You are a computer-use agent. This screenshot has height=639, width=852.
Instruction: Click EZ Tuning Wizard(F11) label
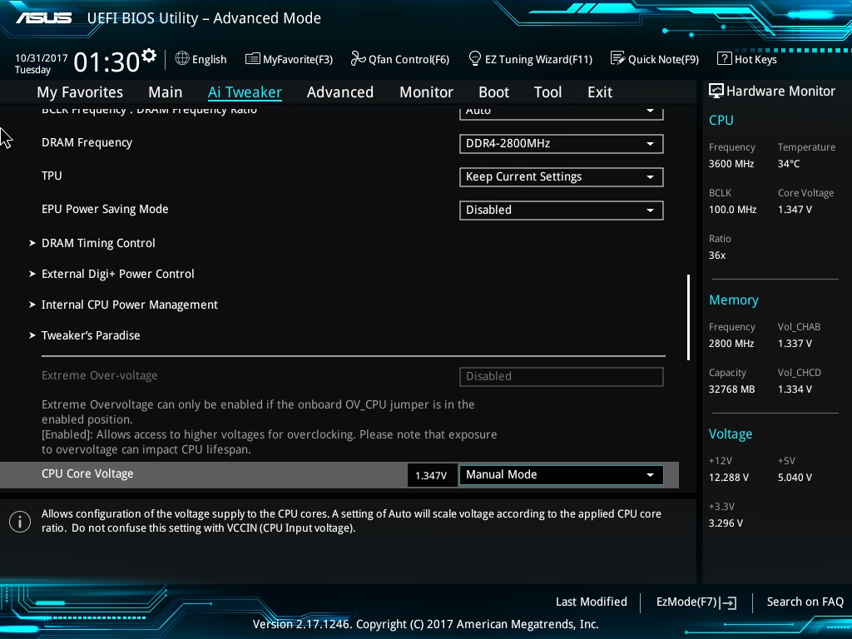[538, 59]
